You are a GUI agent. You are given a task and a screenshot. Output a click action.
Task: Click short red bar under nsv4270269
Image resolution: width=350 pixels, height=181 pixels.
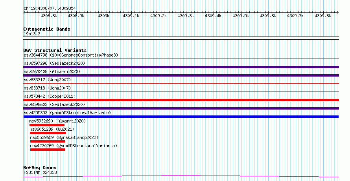[48, 150]
